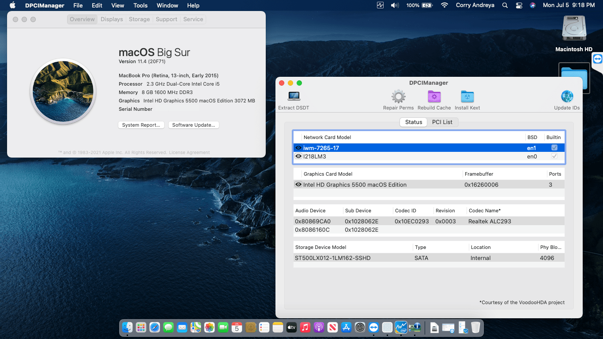Select Overview tab in About This Mac
The image size is (603, 339).
(82, 19)
